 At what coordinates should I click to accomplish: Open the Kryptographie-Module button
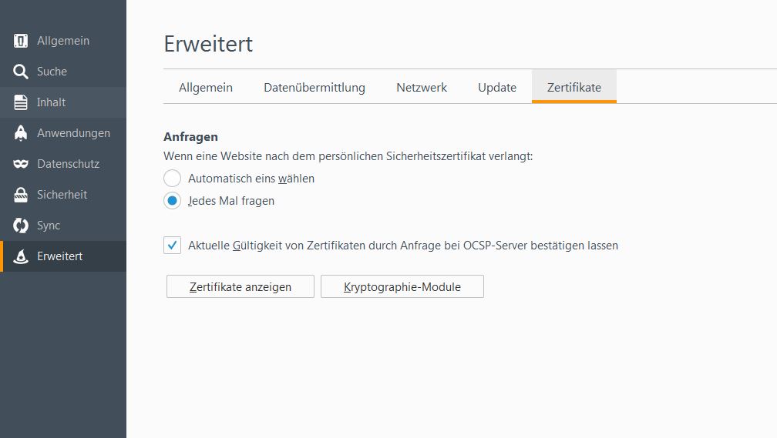point(402,287)
